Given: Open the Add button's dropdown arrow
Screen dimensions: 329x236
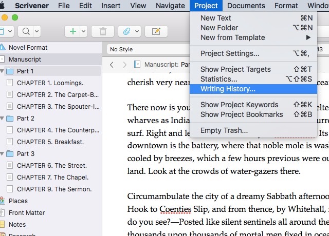Looking at the screenshot, I should pos(83,31).
